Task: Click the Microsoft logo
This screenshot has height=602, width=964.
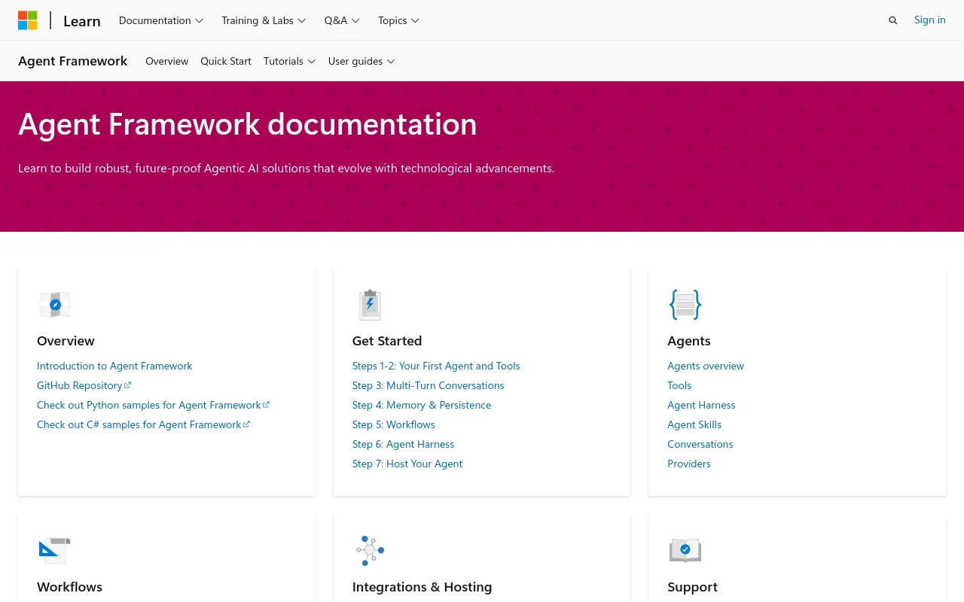Action: coord(28,20)
